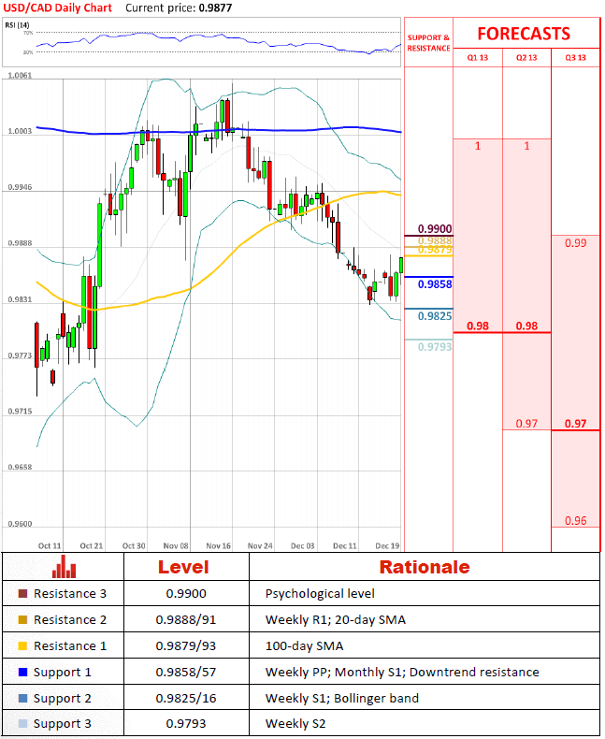Screen dimensions: 605x739
Task: Select the Q1 13 forecast column header
Action: pos(478,57)
